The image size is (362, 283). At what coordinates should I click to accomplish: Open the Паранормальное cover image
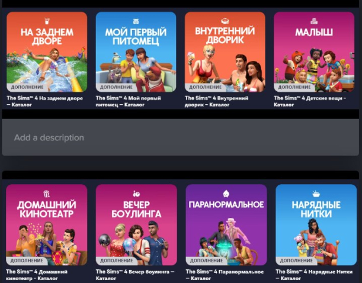[x=226, y=224]
